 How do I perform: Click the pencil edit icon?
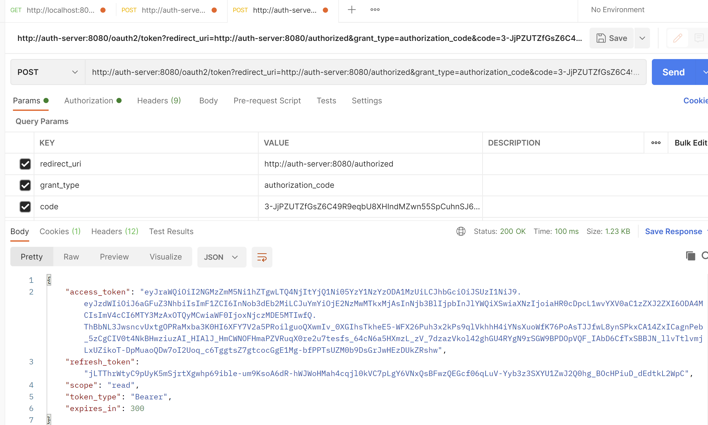tap(677, 38)
